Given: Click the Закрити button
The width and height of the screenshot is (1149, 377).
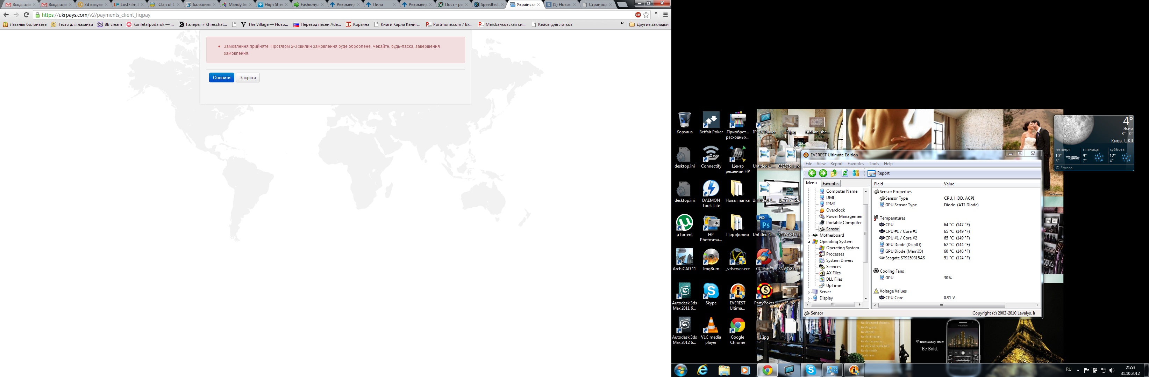Looking at the screenshot, I should pos(248,77).
